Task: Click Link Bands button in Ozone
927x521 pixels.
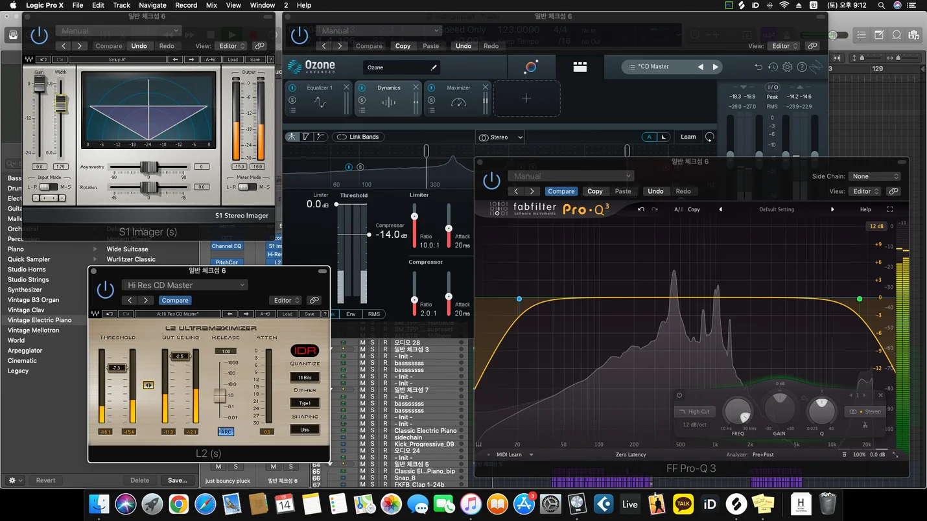Action: point(358,137)
